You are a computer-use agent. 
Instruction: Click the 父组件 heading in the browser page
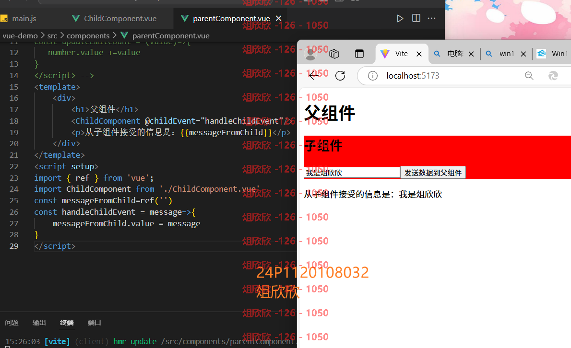click(329, 113)
